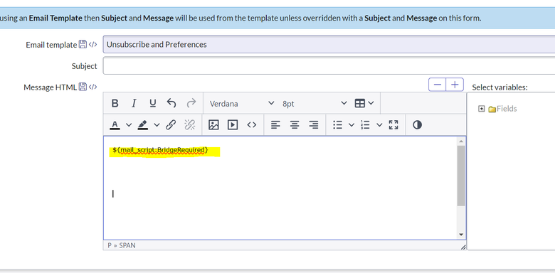The width and height of the screenshot is (555, 273).
Task: Apply numbered list formatting
Action: [365, 125]
